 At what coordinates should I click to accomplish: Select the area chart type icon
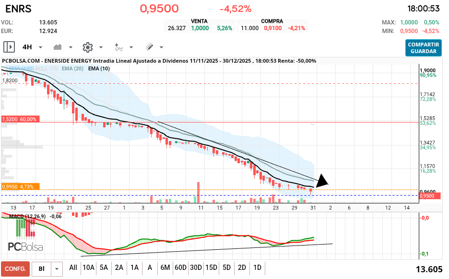pyautogui.click(x=57, y=47)
